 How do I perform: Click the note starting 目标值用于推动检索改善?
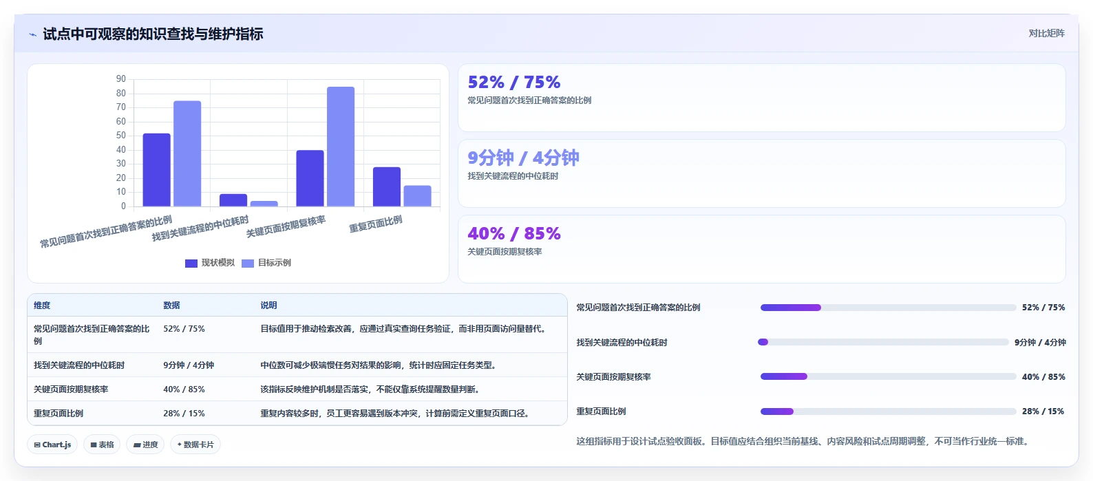click(405, 329)
